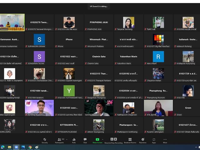Click the muted mic icon on iPhone tile
200x150 pixels.
56,46
